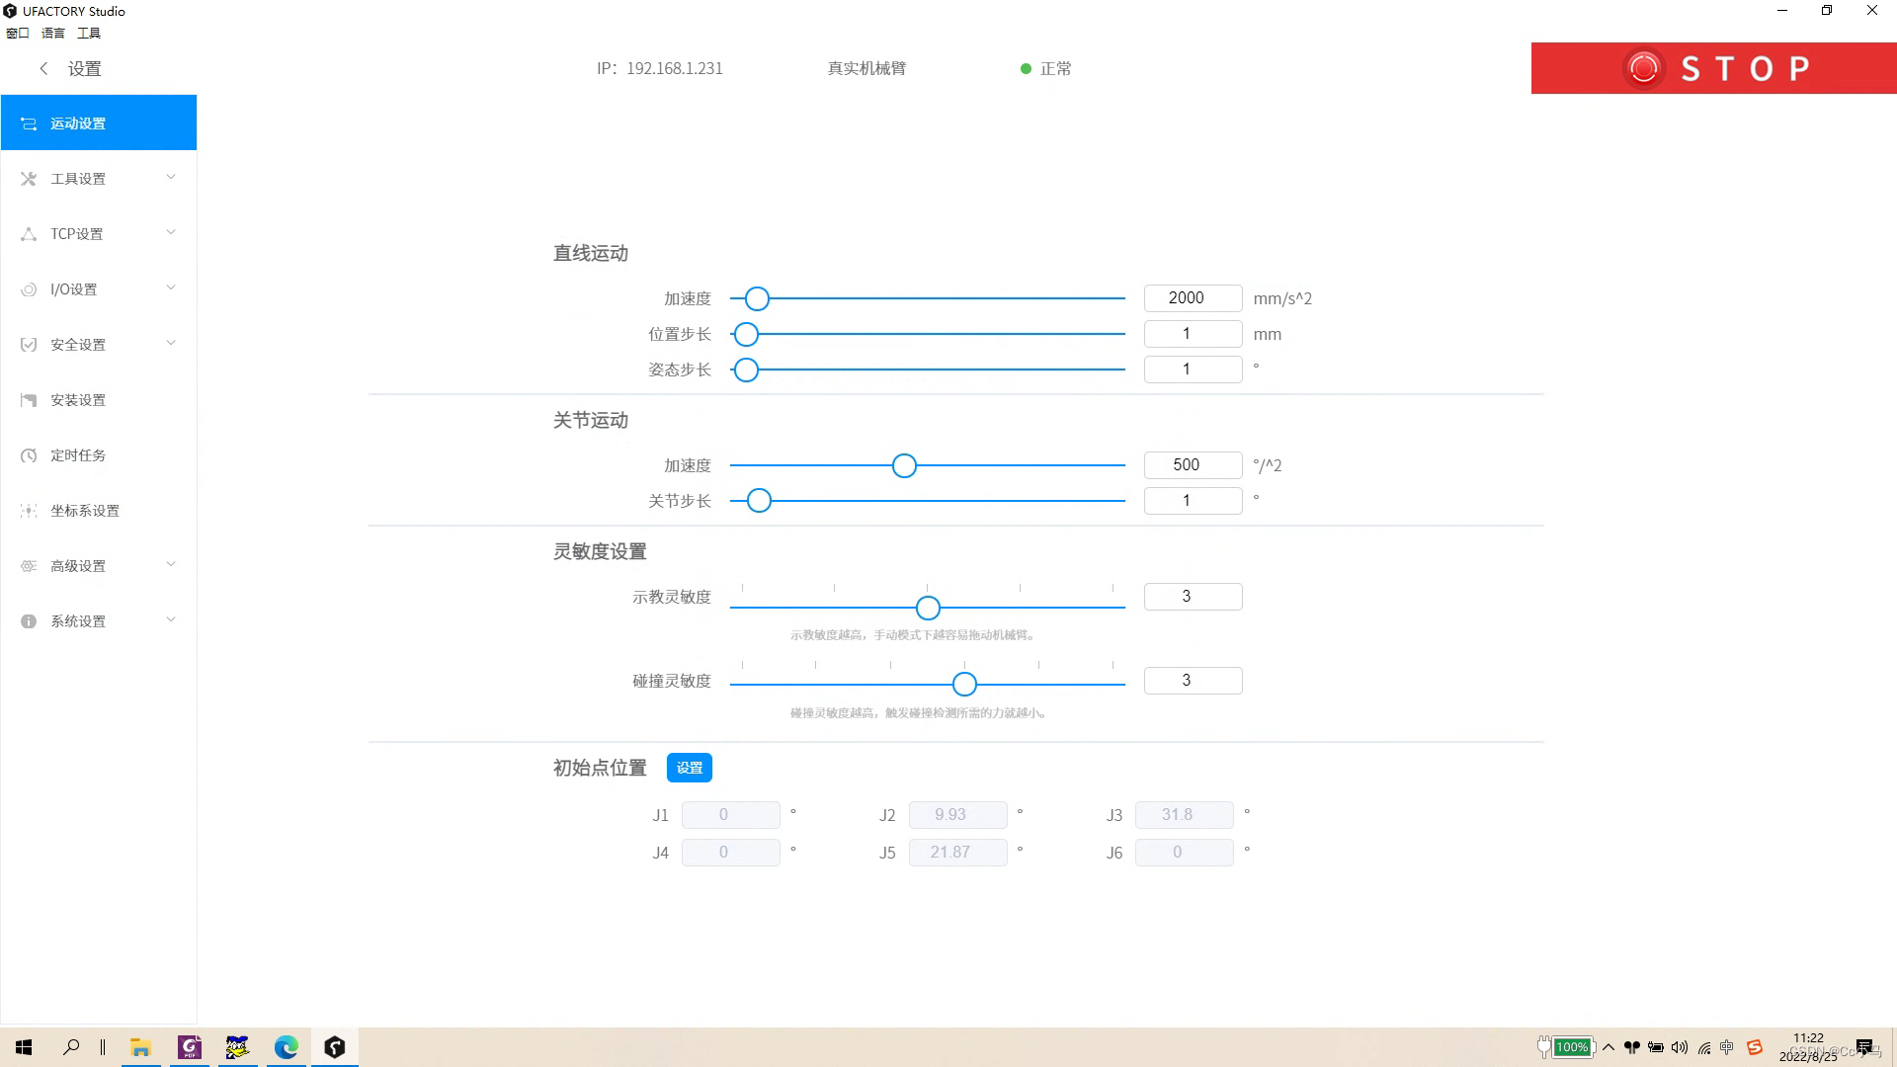Click the TCP设置 triangle icon
The width and height of the screenshot is (1897, 1067).
tap(29, 234)
